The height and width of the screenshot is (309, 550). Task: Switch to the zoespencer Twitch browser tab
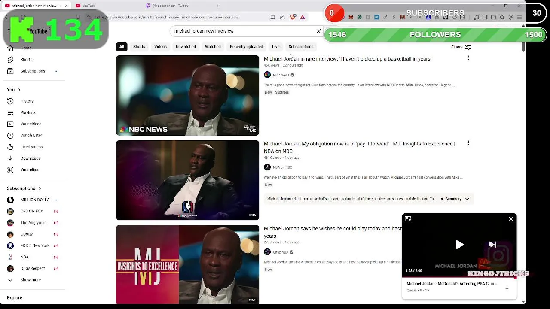(x=176, y=6)
